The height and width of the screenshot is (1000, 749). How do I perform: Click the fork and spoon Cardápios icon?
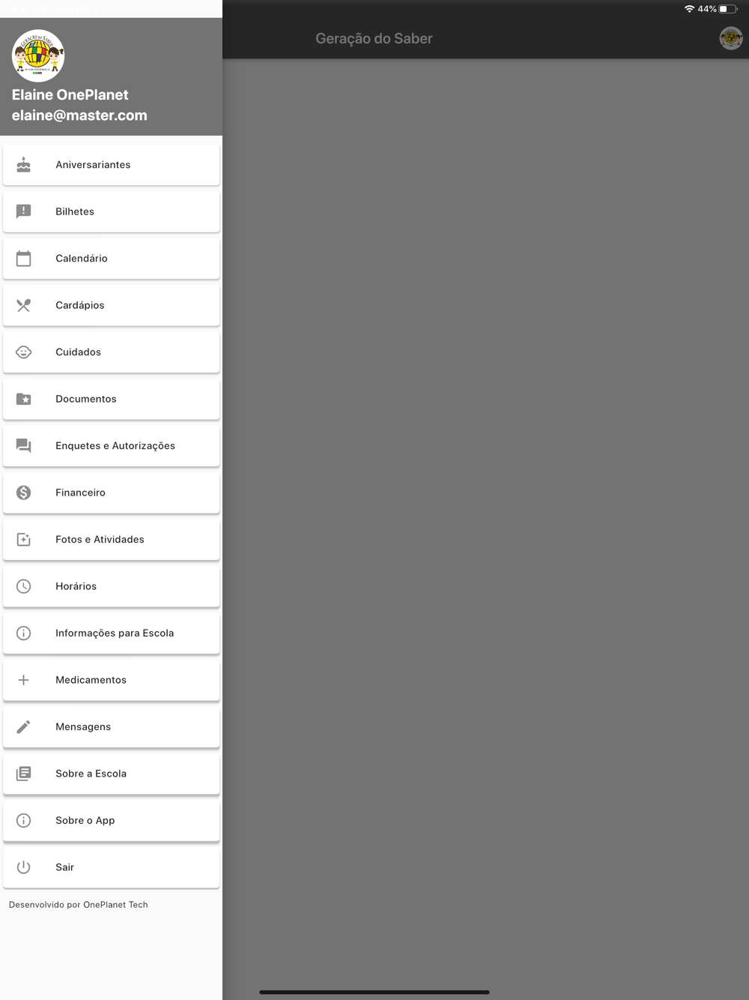(x=24, y=305)
